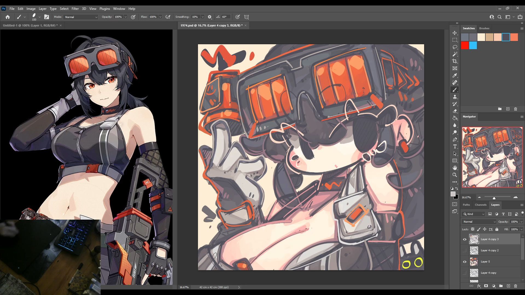Screen dimensions: 525x295
Task: Select the Path Selection tool
Action: [455, 154]
